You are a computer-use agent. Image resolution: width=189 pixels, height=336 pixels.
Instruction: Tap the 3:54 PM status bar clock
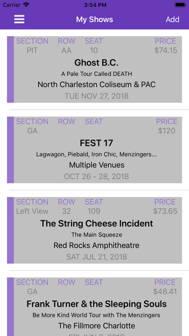[94, 5]
